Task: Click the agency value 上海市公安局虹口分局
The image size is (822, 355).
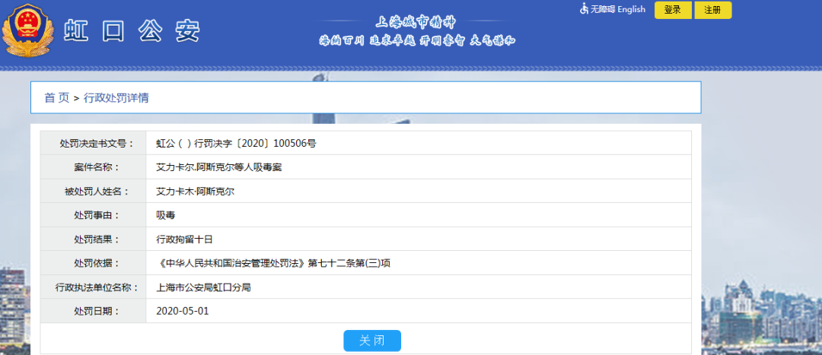Action: click(203, 287)
